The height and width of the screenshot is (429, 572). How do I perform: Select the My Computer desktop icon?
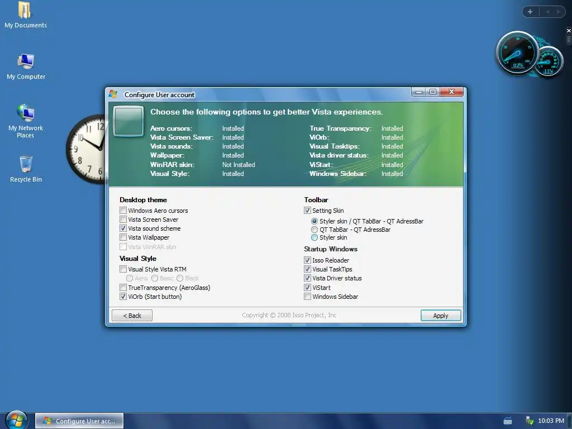(x=26, y=66)
